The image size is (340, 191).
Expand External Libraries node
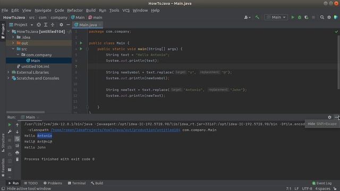8,72
